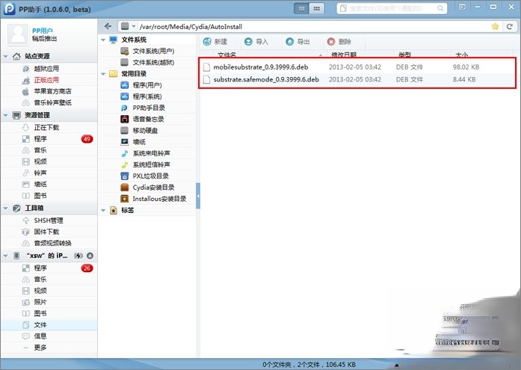Image resolution: width=521 pixels, height=370 pixels.
Task: Collapse the 常用目录 tree section
Action: [103, 74]
